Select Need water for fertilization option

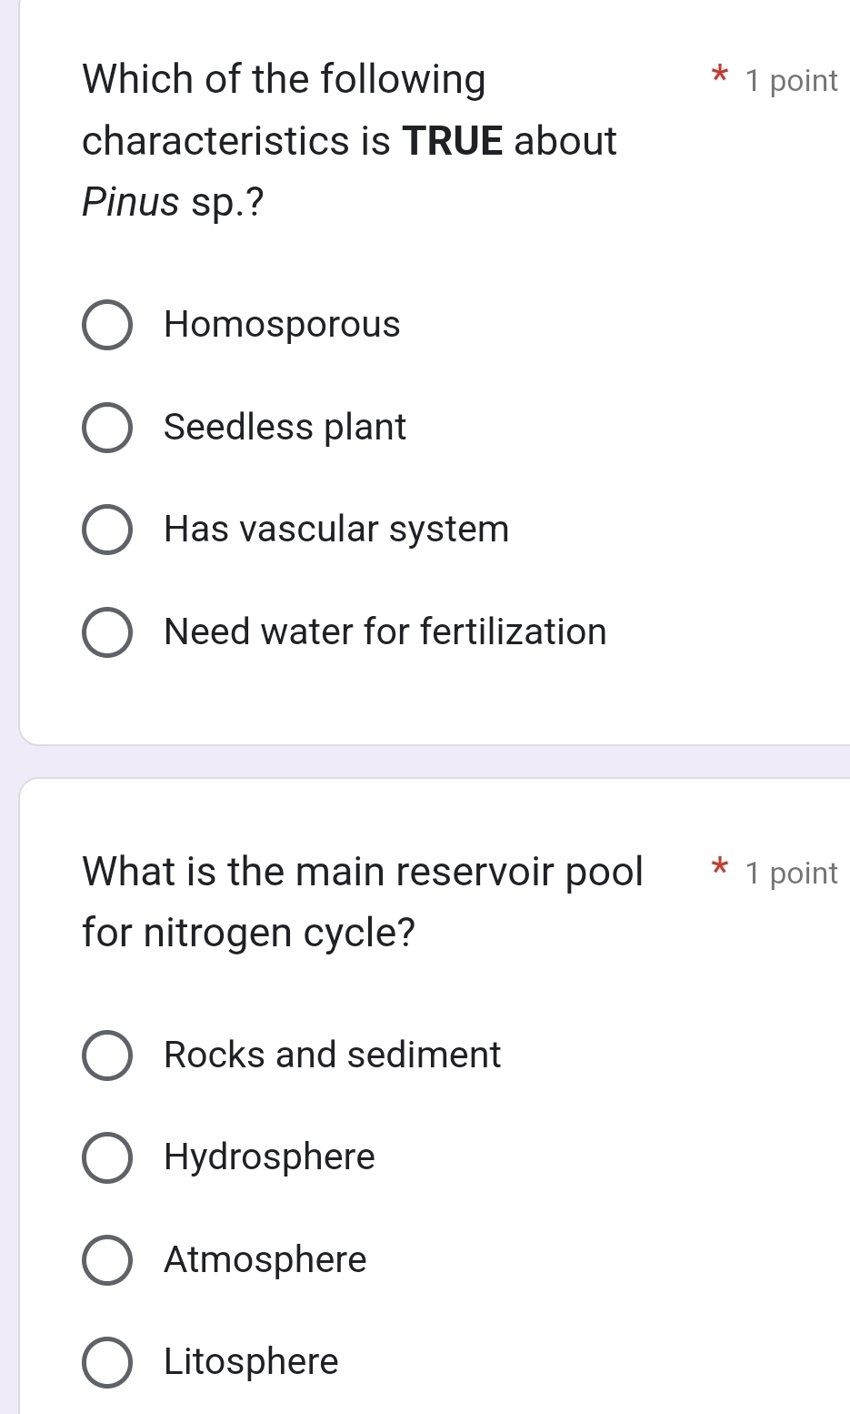(106, 632)
